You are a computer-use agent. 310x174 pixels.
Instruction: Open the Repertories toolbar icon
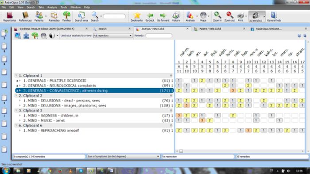coord(9,17)
